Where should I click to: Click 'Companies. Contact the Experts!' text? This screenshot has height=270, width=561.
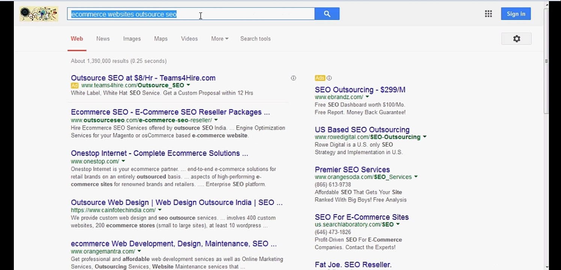point(355,247)
